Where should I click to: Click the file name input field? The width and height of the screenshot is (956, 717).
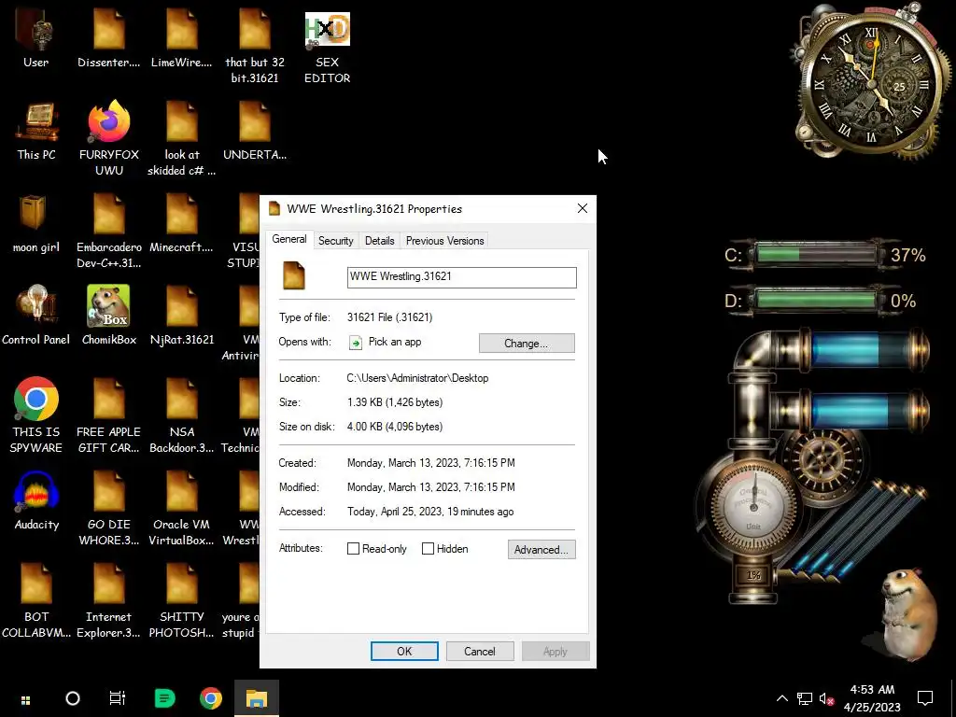click(461, 276)
